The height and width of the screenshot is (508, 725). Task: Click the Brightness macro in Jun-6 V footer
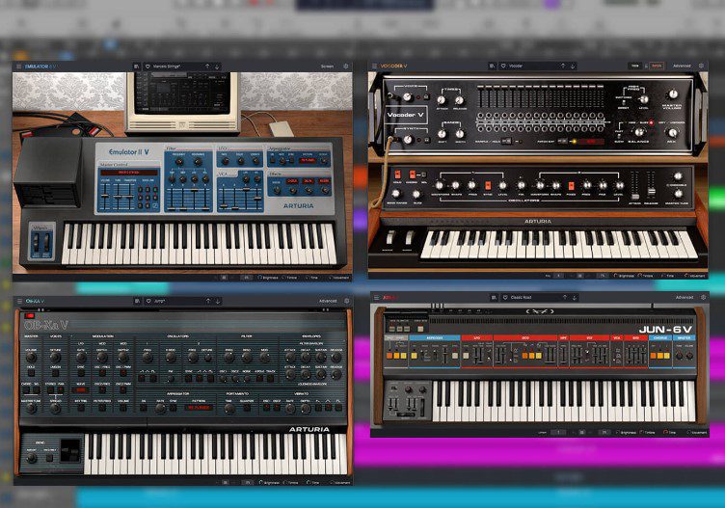pos(626,432)
